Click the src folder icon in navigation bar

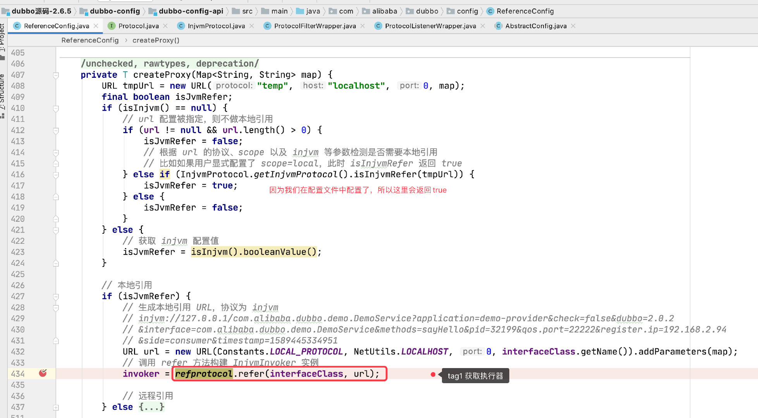[236, 11]
